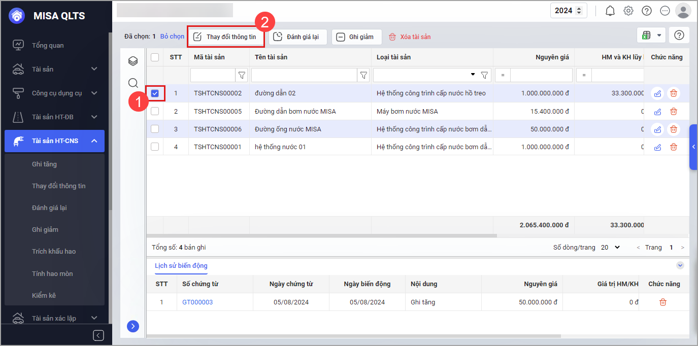Click the Mã tài sản filter input

pos(213,75)
